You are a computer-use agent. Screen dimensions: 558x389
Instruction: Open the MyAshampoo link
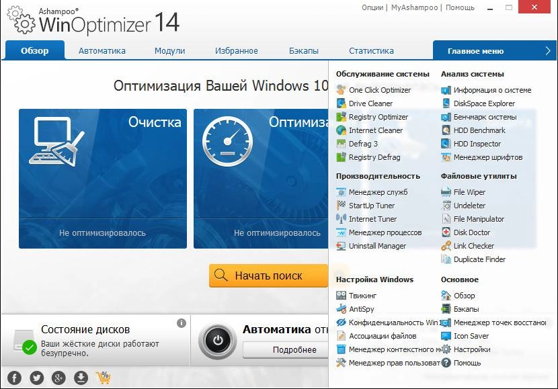point(414,7)
